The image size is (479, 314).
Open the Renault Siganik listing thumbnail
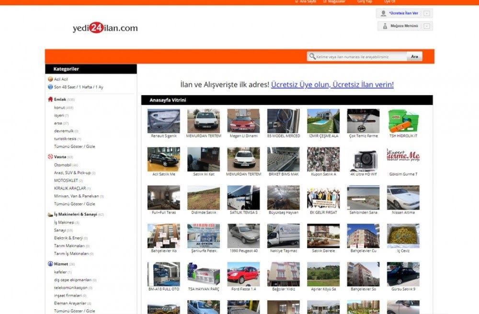[x=164, y=121]
